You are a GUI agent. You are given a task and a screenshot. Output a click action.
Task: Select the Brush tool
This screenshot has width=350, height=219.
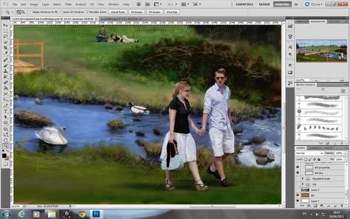click(5, 65)
